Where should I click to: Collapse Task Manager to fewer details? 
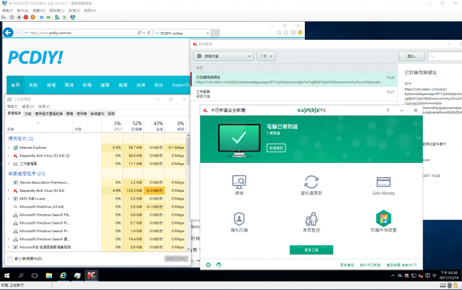25,259
